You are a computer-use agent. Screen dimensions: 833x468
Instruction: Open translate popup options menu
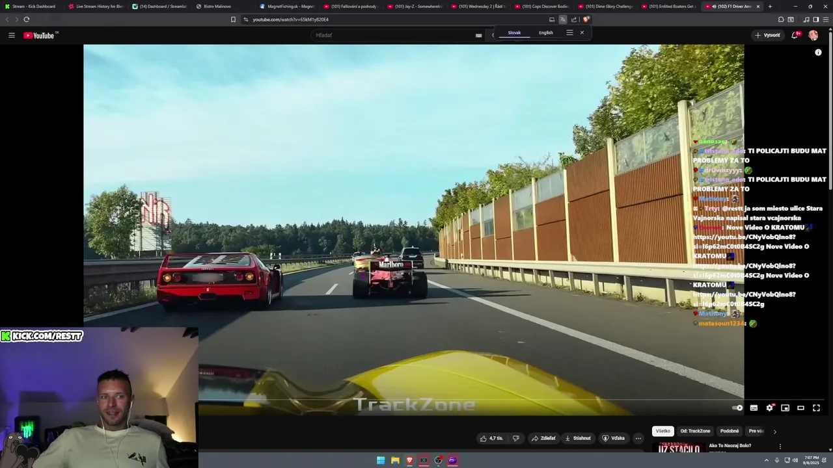[569, 32]
